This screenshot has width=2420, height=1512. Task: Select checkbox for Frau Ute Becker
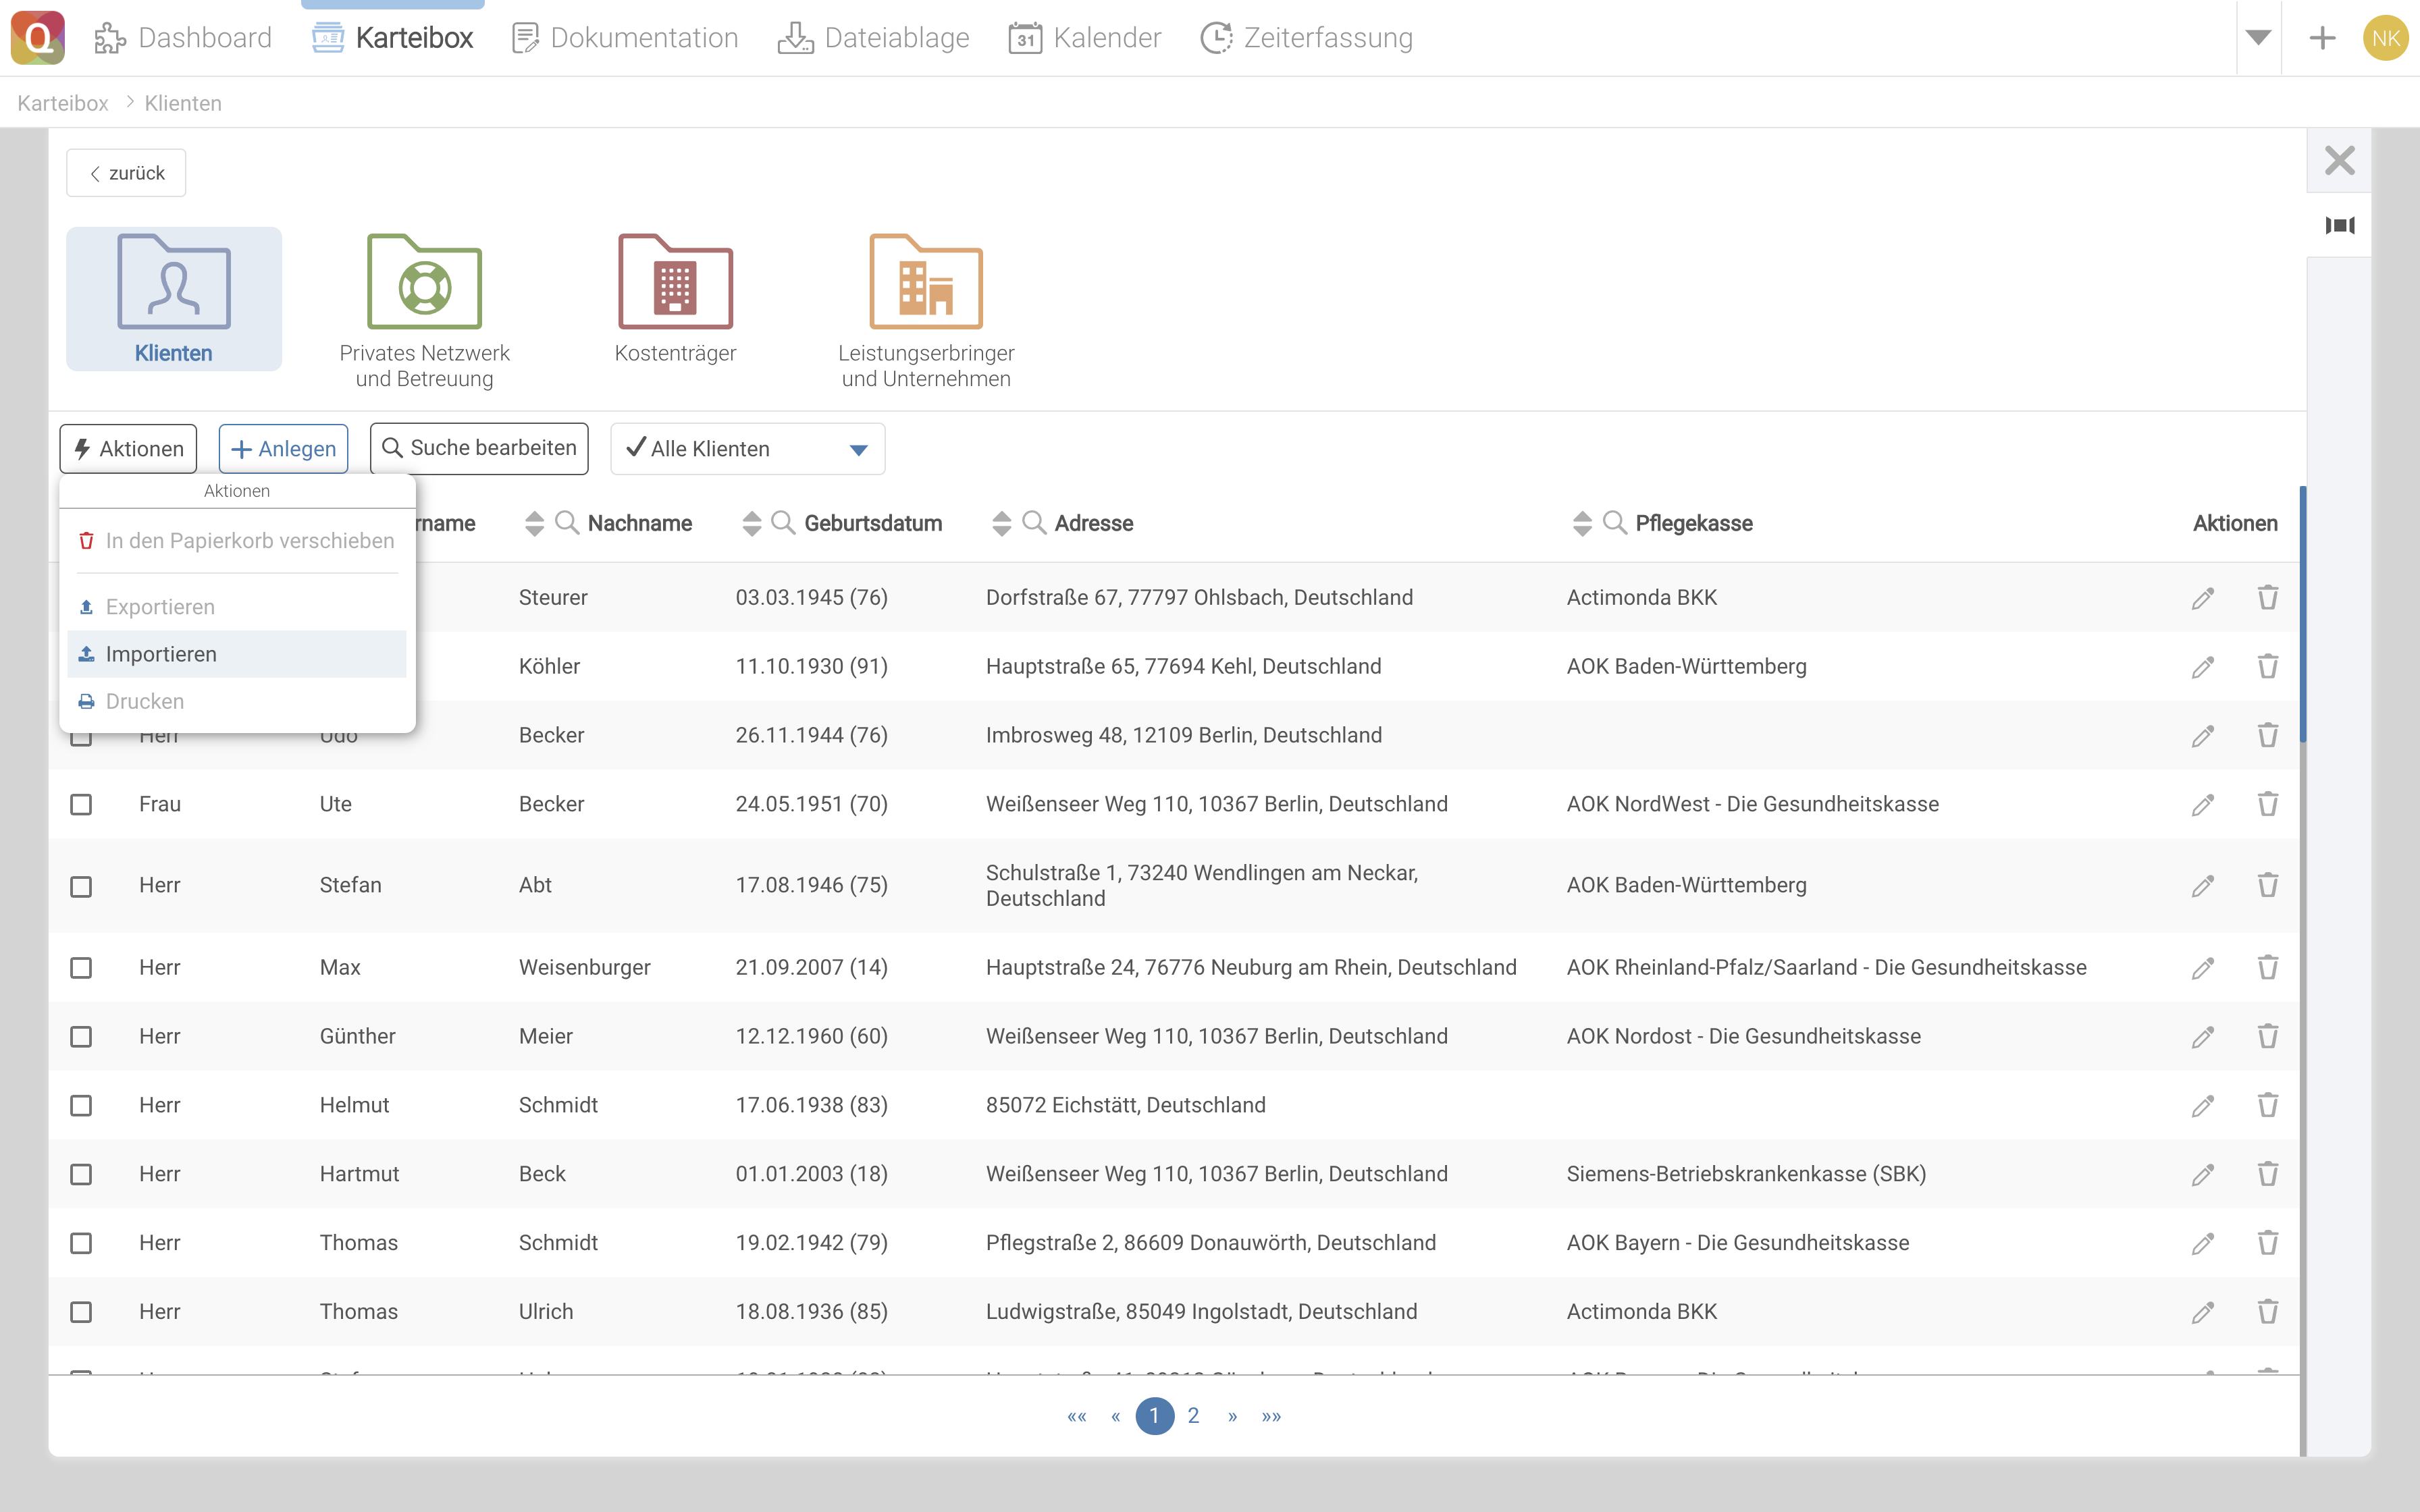81,804
